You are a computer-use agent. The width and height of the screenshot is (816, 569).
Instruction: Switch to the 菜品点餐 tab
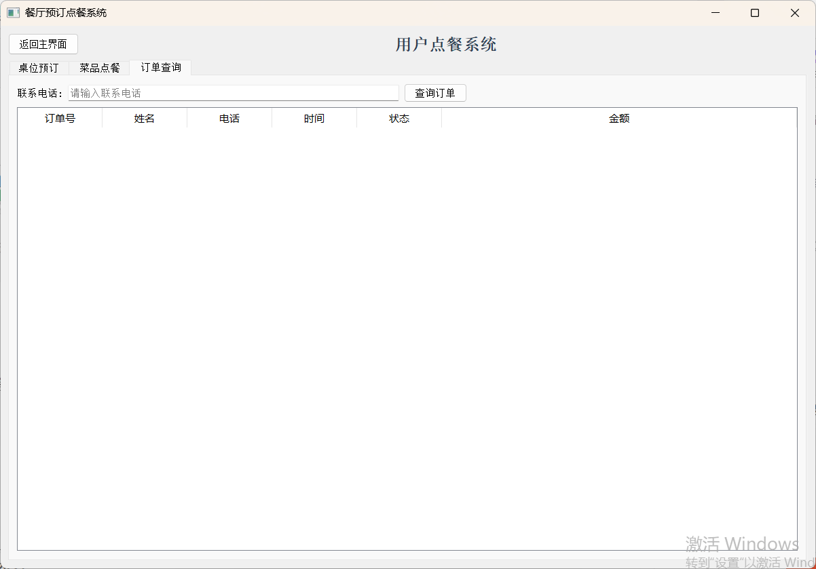coord(99,67)
